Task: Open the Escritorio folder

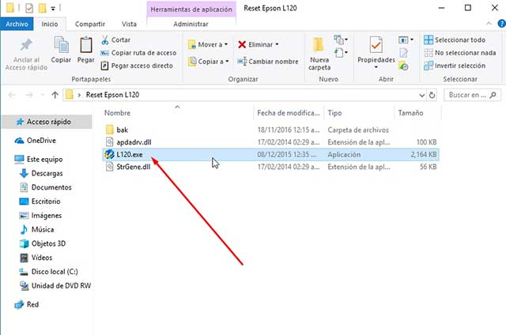Action: [x=40, y=201]
